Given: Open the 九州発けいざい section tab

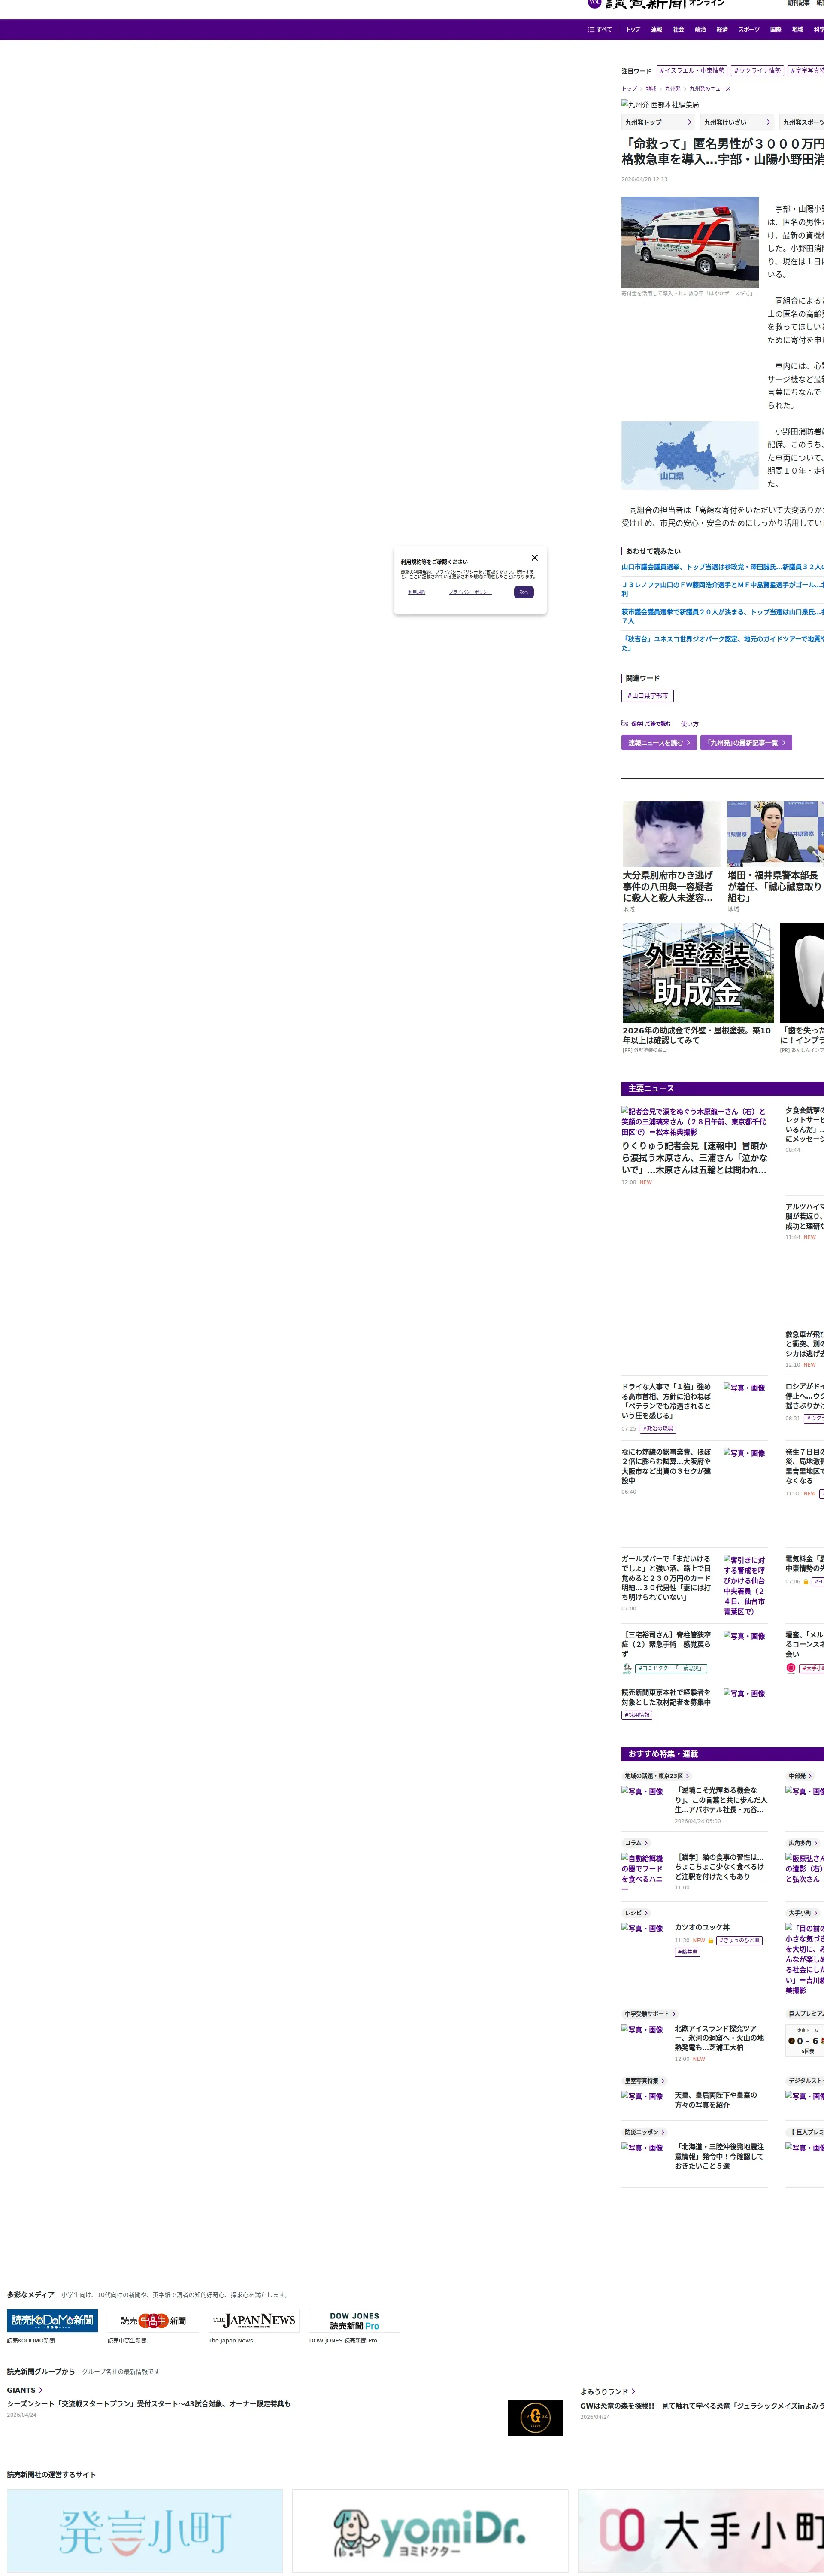Looking at the screenshot, I should [737, 122].
